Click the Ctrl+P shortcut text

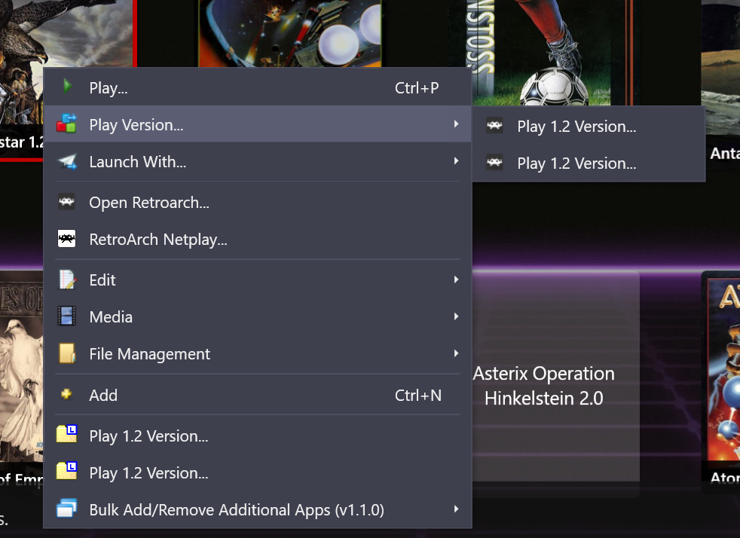click(417, 87)
